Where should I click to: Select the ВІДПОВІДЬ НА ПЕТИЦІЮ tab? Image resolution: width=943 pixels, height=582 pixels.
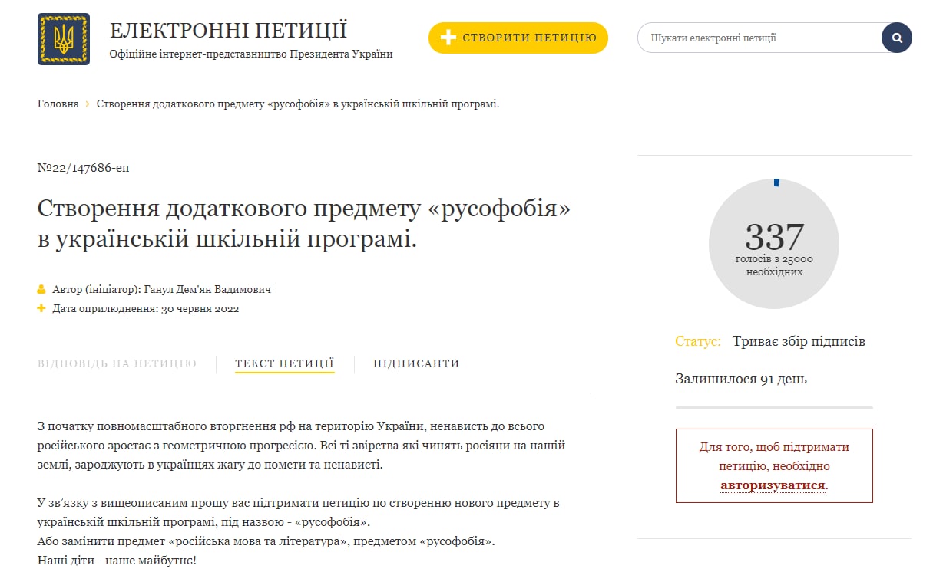click(x=117, y=363)
